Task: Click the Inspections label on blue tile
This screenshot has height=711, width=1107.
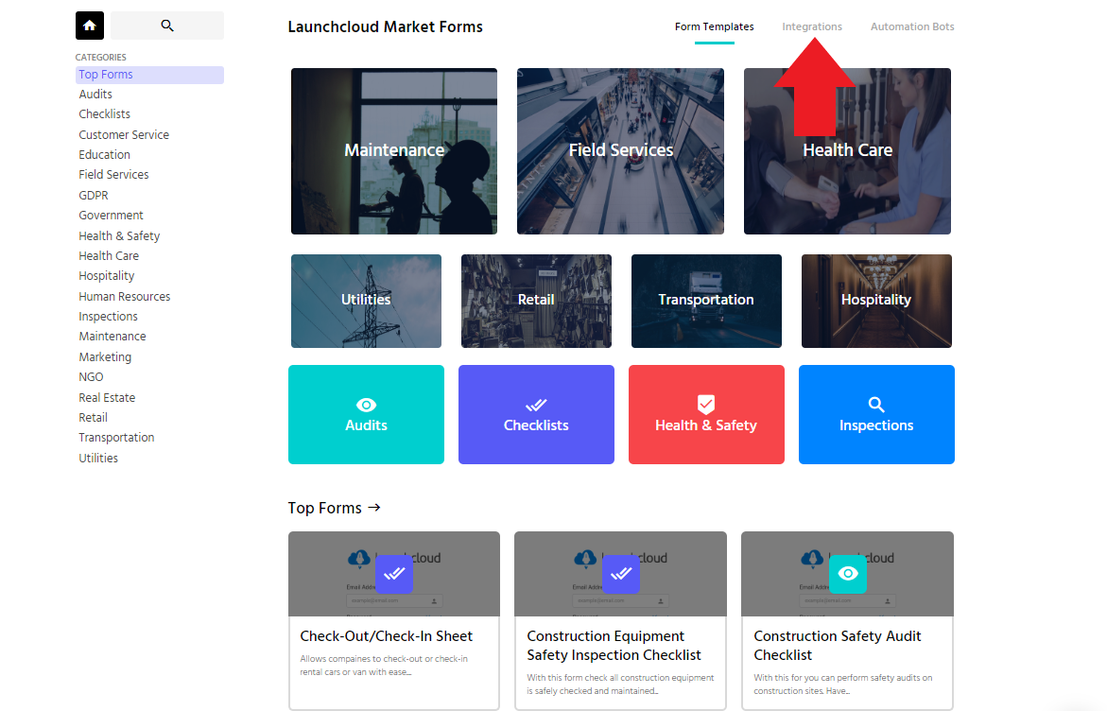Action: pos(876,425)
